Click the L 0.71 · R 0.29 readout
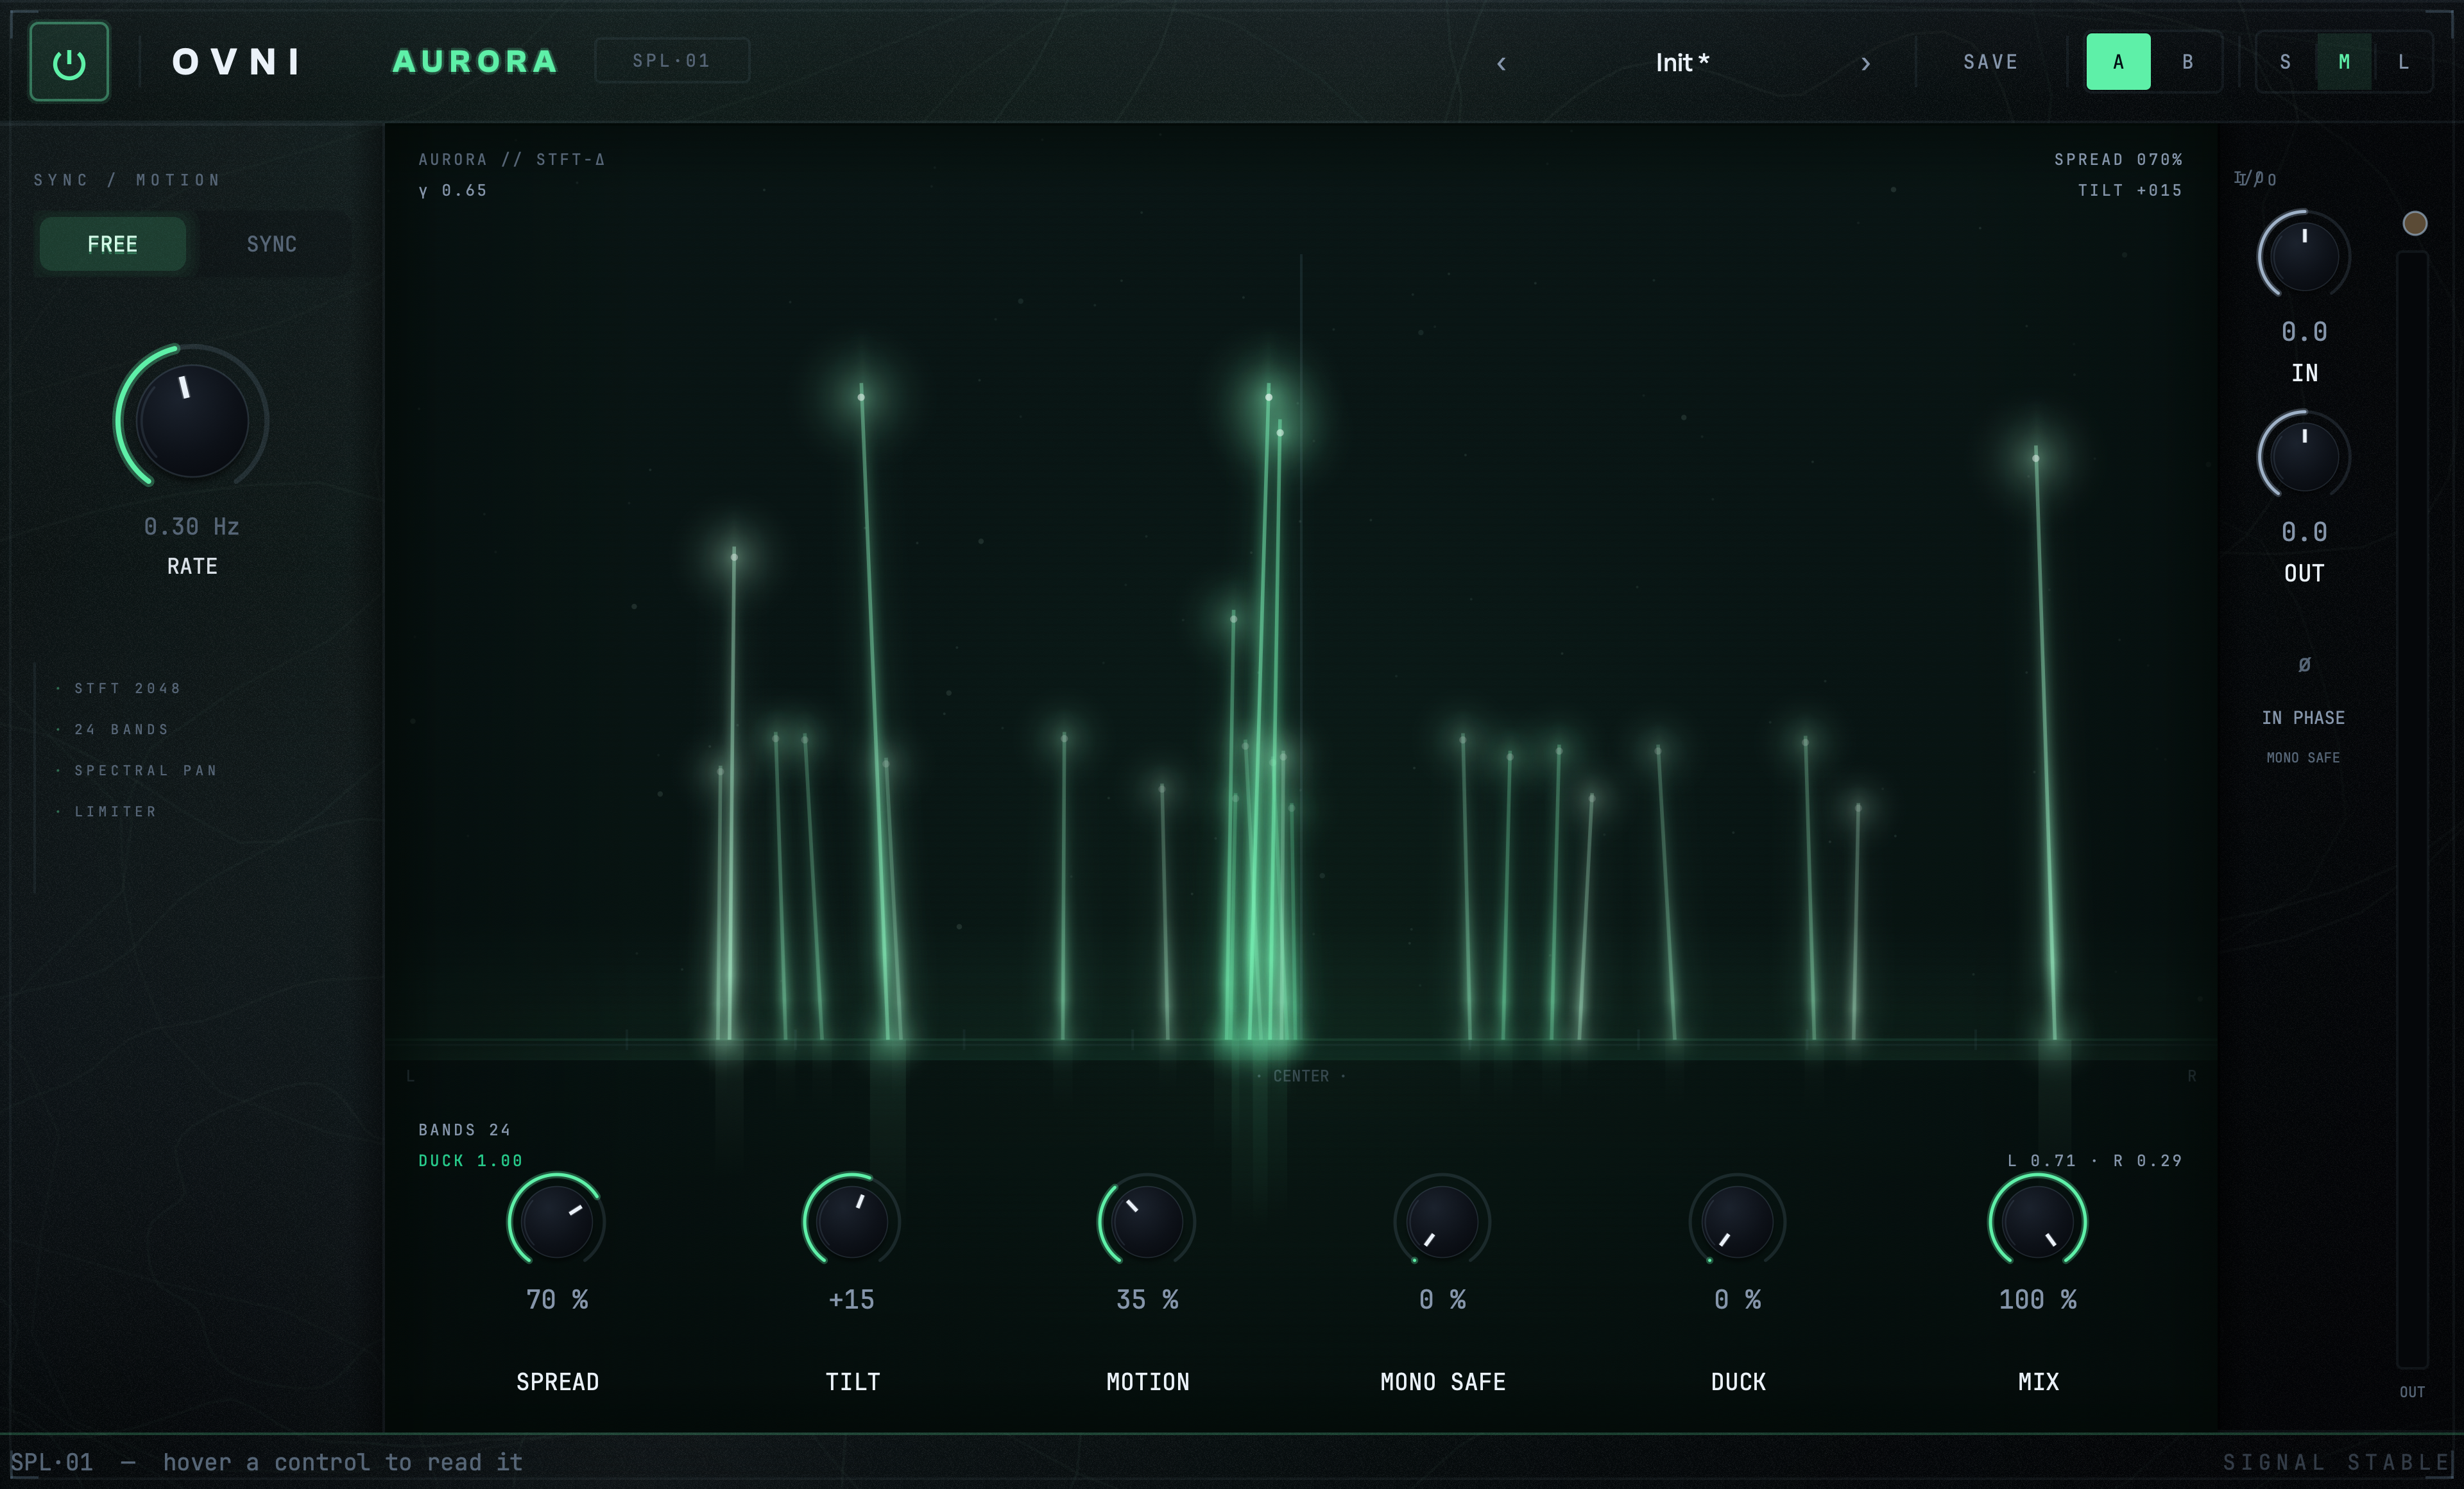 [x=2095, y=1160]
